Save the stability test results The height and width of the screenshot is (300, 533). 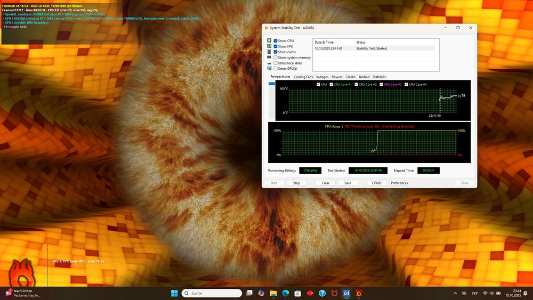tap(348, 183)
